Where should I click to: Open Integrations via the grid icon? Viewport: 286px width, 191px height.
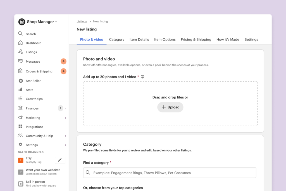tap(20, 126)
